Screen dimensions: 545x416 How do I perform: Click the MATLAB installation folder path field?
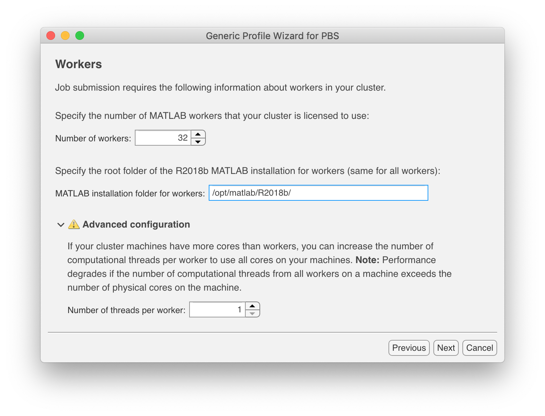tap(319, 193)
